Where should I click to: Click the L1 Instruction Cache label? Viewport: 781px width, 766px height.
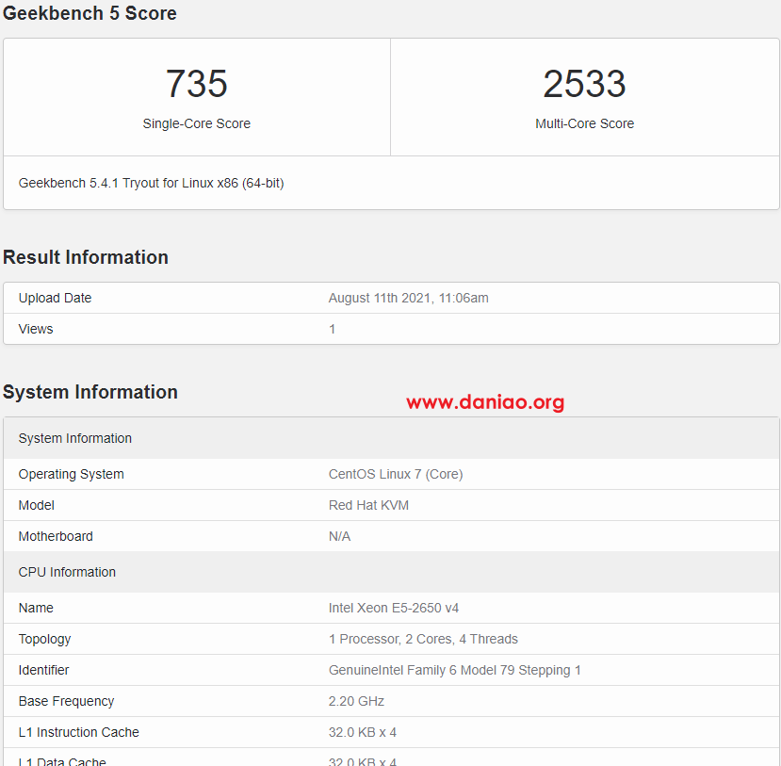[x=79, y=732]
